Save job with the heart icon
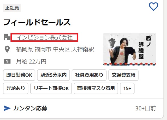Screen dimensions: 167x120 153,6
